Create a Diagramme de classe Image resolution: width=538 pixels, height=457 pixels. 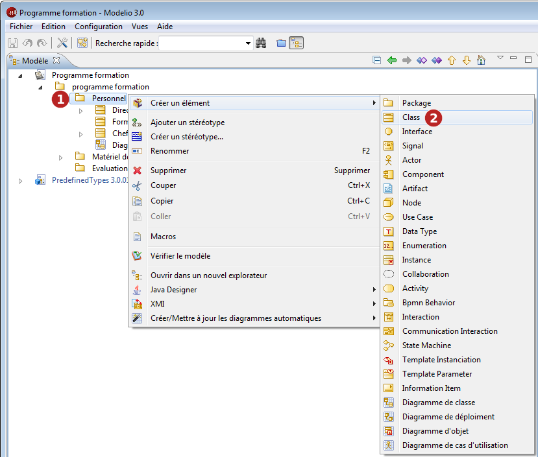click(x=457, y=403)
